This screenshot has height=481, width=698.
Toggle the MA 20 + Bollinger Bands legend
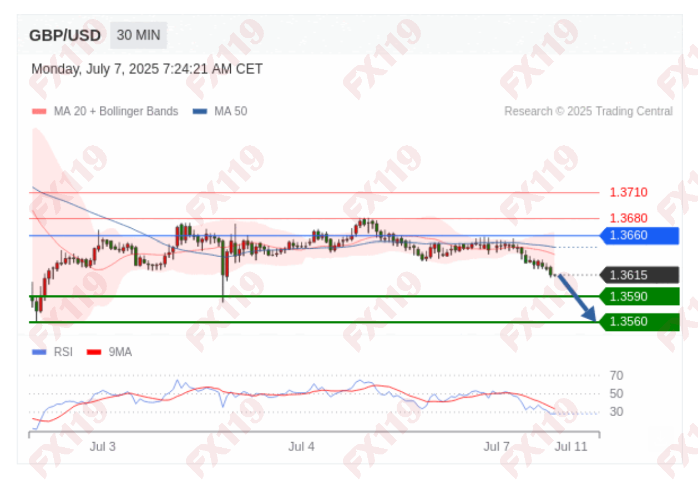(x=105, y=111)
